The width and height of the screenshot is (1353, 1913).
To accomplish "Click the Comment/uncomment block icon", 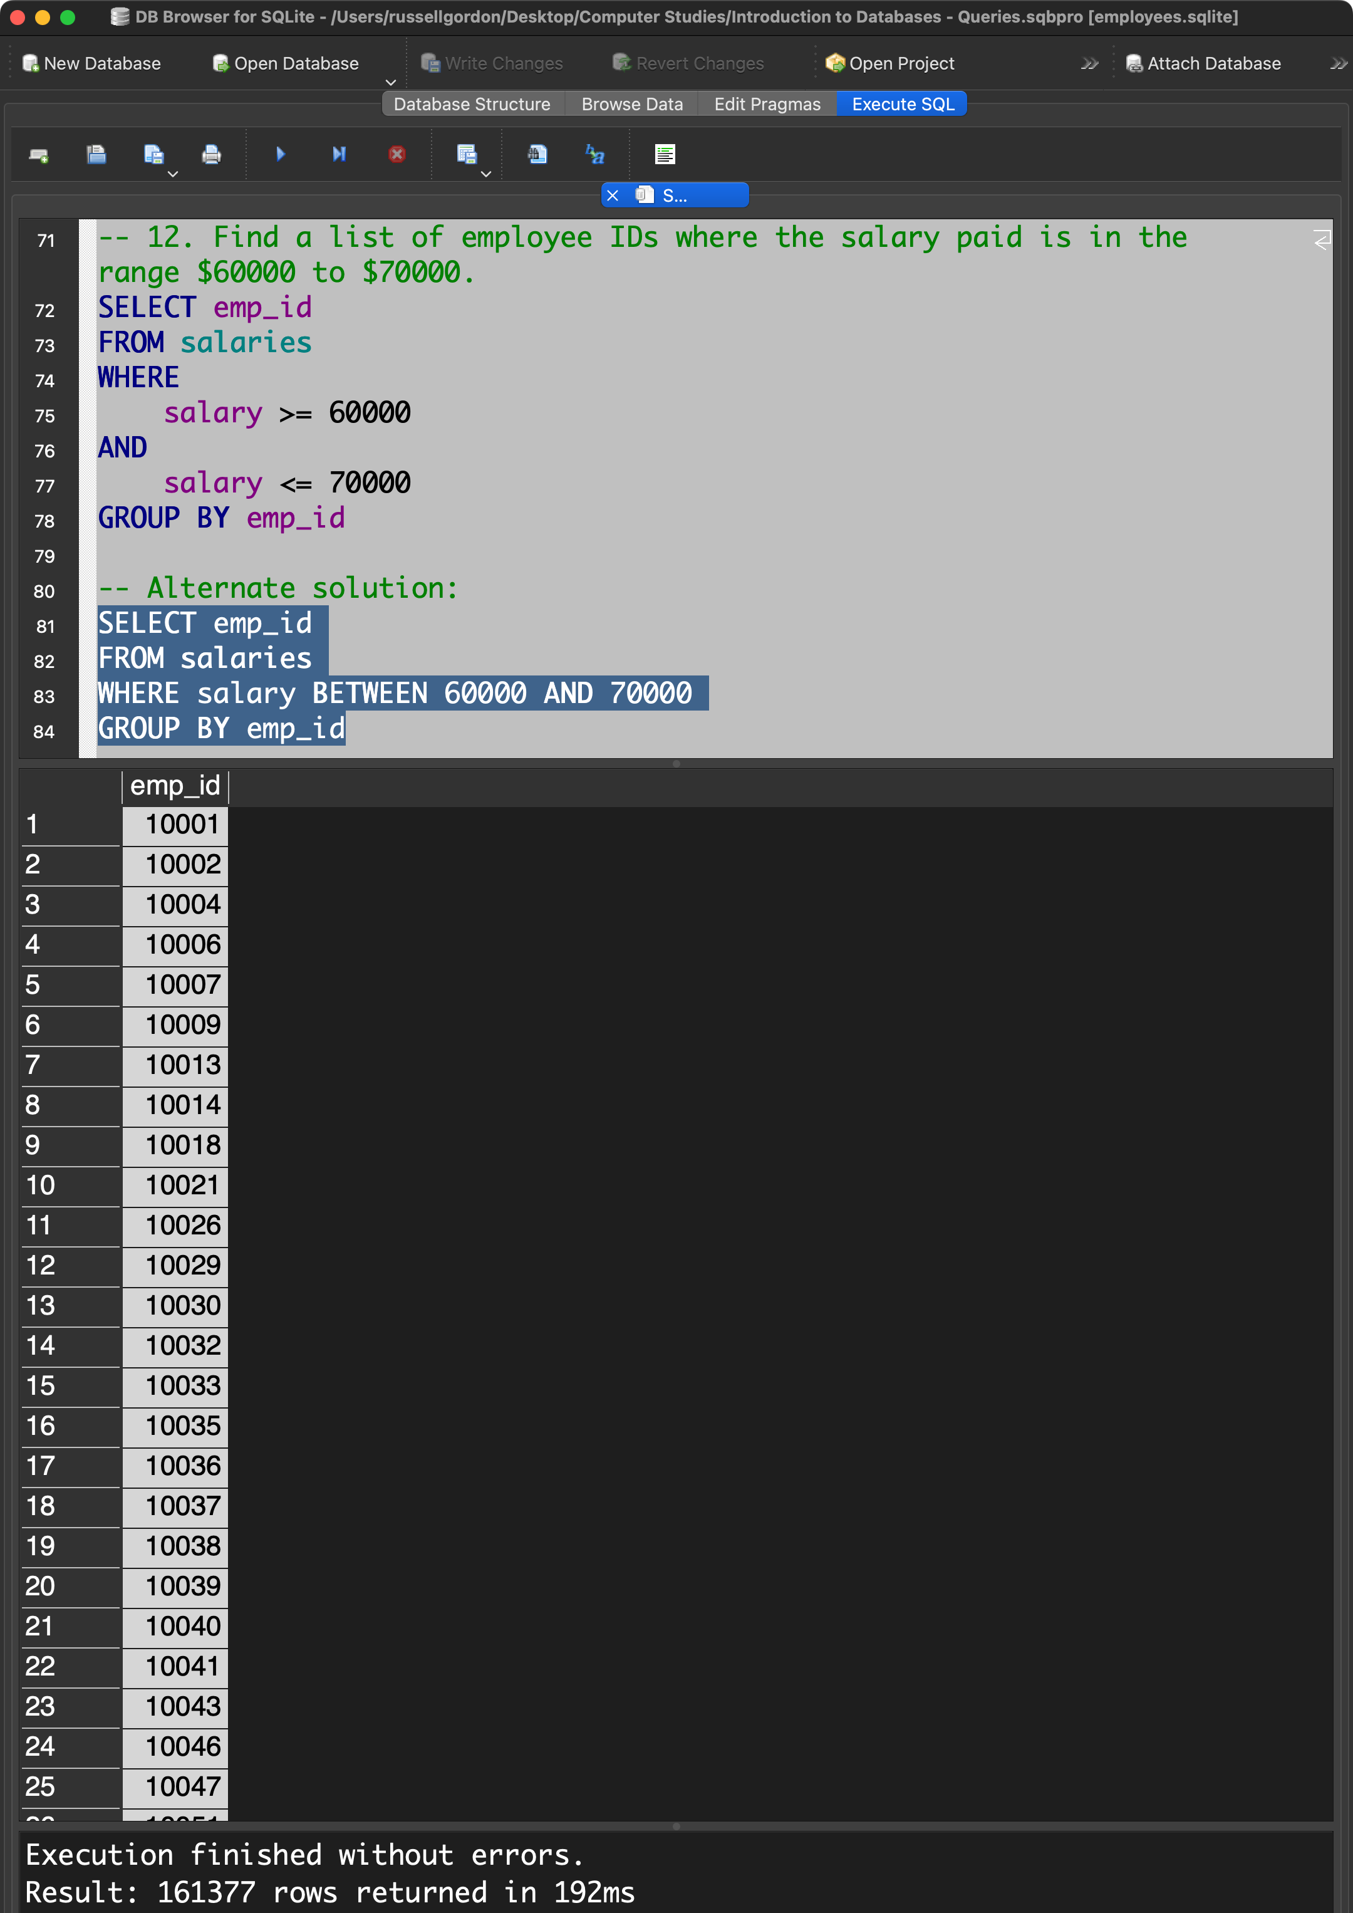I will coord(665,154).
